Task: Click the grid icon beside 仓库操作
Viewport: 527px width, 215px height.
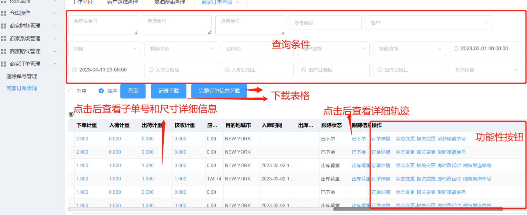Action: 4,13
